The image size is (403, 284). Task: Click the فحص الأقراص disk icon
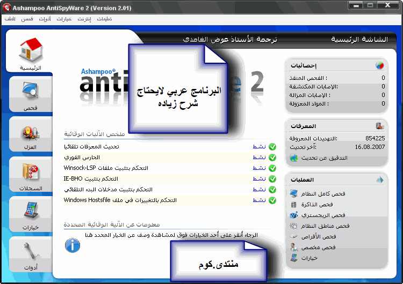point(293,236)
